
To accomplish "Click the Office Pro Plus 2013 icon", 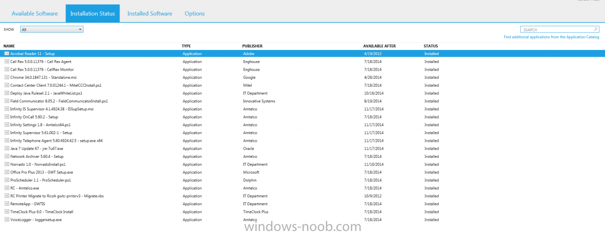I will 7,172.
